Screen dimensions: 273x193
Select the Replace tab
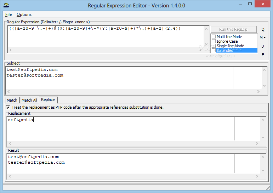coord(48,99)
